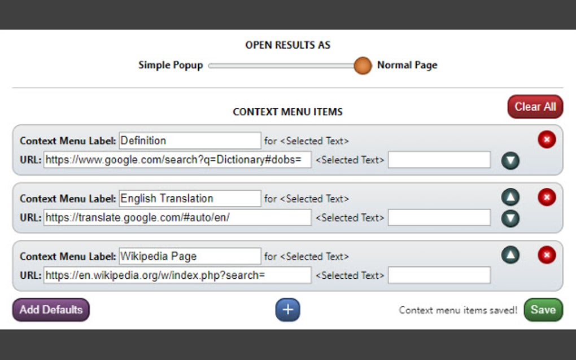This screenshot has height=360, width=576.
Task: Move the English Translation item down
Action: pos(510,217)
